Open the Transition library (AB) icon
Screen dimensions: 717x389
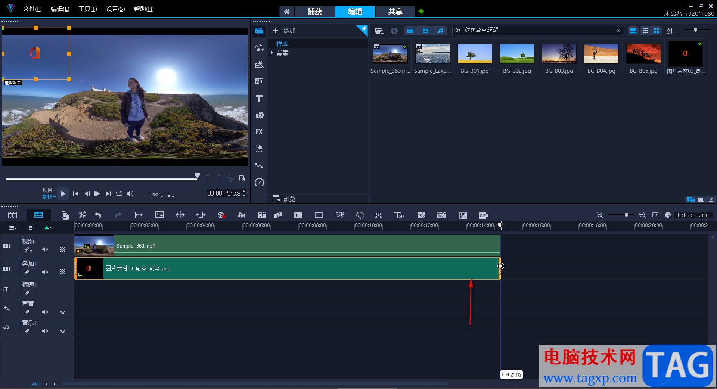pyautogui.click(x=259, y=81)
